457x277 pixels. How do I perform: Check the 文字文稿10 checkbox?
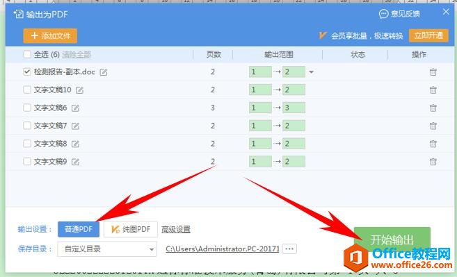pyautogui.click(x=27, y=90)
